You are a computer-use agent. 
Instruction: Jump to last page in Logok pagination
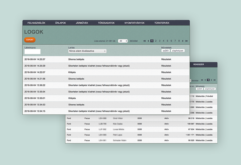click(x=187, y=41)
